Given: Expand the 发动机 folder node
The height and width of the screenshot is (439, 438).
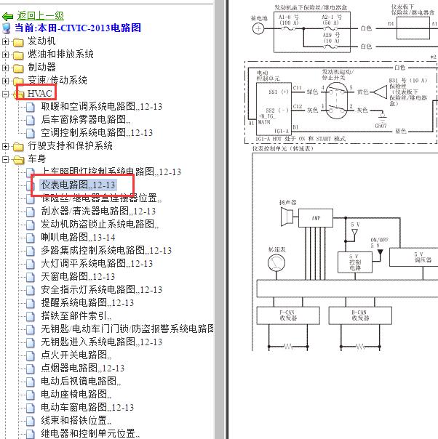Looking at the screenshot, I should click(x=5, y=41).
